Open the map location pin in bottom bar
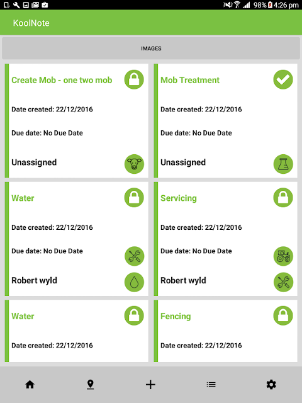 [x=90, y=385]
